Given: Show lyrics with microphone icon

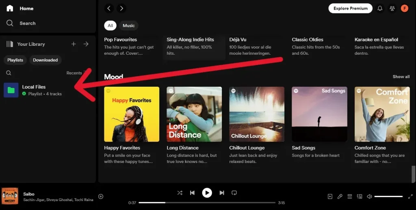Looking at the screenshot, I should [x=340, y=197].
